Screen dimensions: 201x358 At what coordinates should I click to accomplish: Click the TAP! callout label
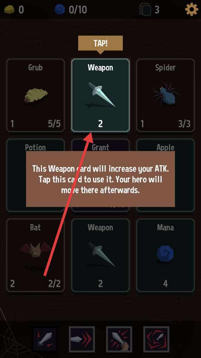100,43
